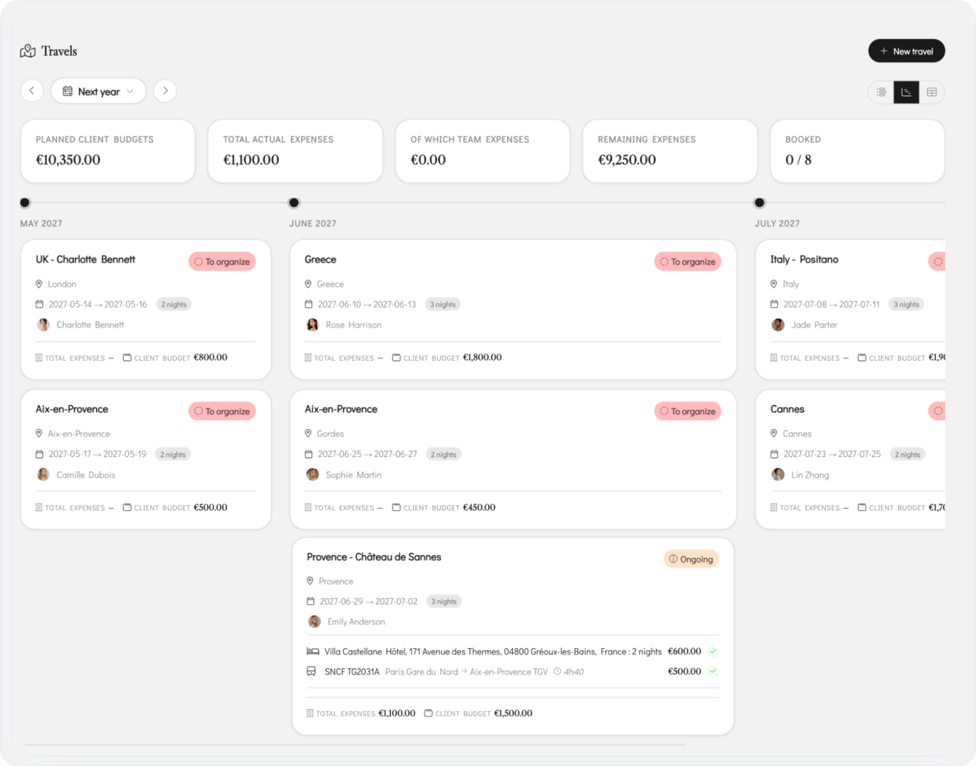Click London location pin icon
This screenshot has width=976, height=766.
click(x=39, y=284)
